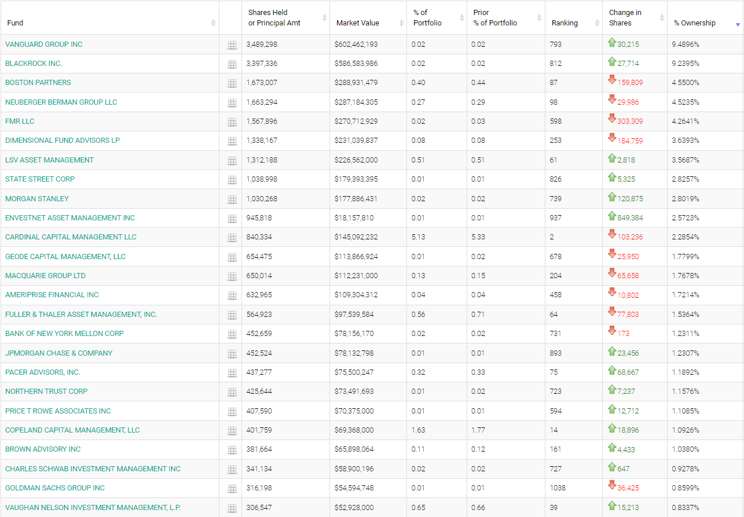744x517 pixels.
Task: Open STATE STREET CORP link
Action: tap(40, 179)
